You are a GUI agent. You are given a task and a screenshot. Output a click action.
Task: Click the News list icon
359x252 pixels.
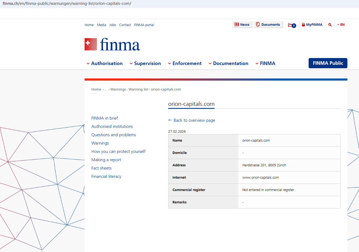click(x=237, y=24)
